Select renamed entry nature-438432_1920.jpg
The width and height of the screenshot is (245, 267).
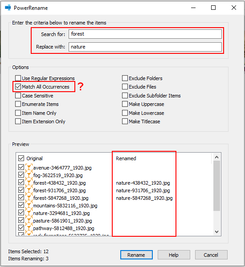(x=143, y=183)
